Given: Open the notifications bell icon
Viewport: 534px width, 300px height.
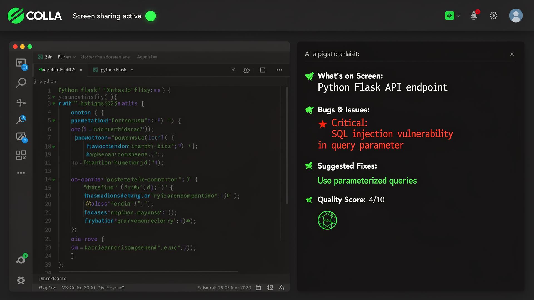Looking at the screenshot, I should (474, 16).
